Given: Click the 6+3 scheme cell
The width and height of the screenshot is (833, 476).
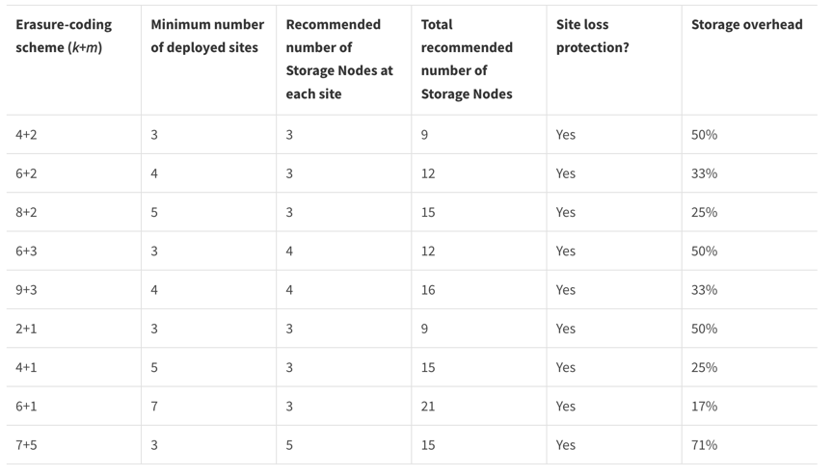Looking at the screenshot, I should (26, 251).
